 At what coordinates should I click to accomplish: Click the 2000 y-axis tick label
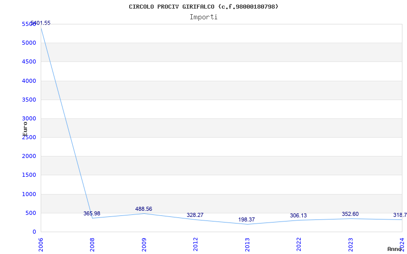pyautogui.click(x=29, y=156)
